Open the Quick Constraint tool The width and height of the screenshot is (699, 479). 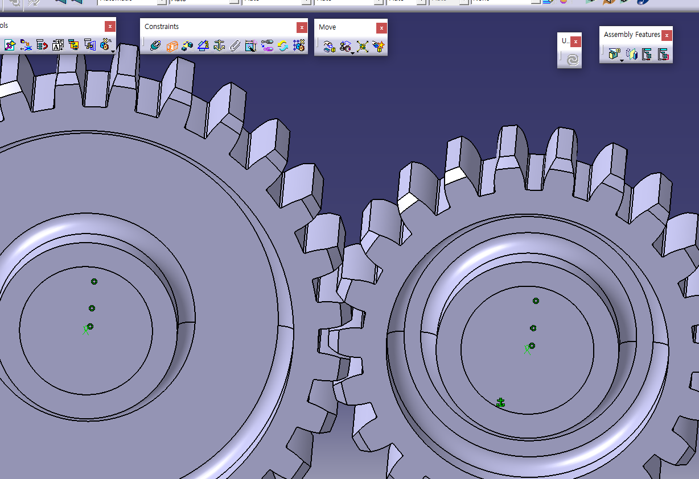click(x=251, y=46)
